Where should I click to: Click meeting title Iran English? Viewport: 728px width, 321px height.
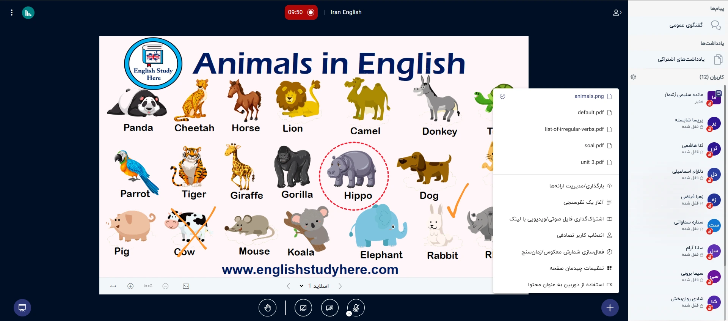346,12
